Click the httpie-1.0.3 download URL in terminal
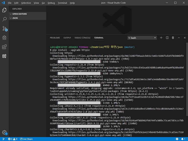188x141 pixels. click(117, 57)
